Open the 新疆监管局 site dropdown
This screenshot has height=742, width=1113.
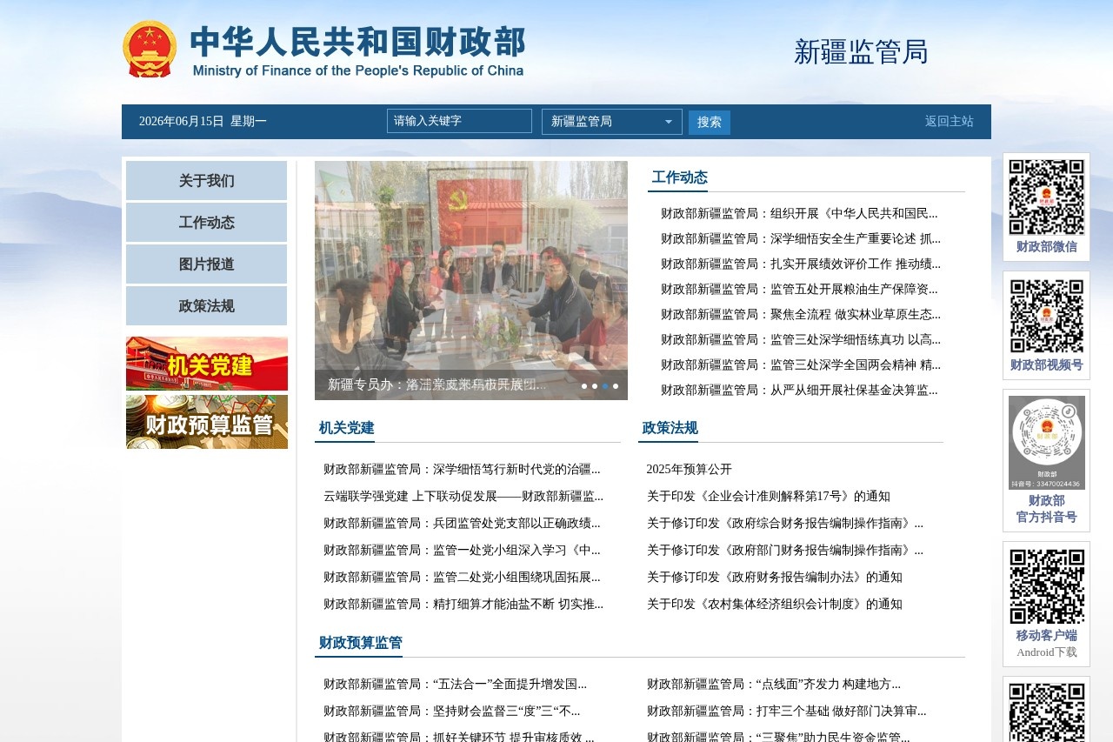click(612, 122)
